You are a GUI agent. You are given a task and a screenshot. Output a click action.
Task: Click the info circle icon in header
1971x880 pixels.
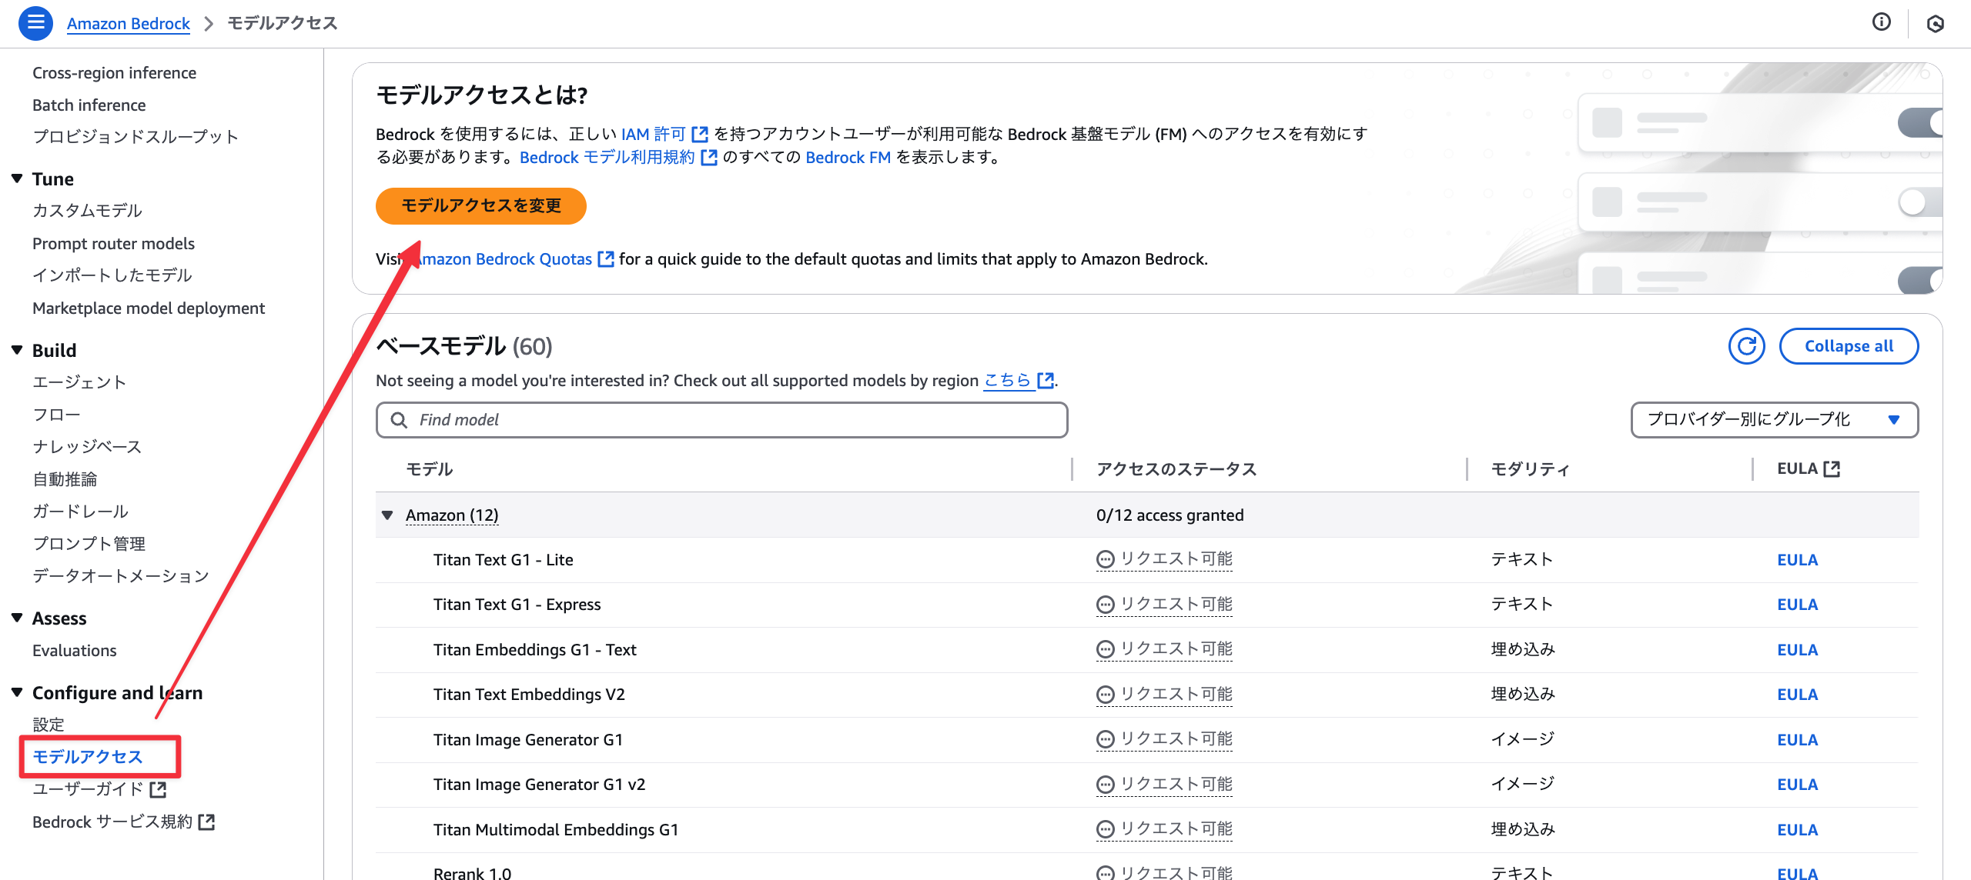click(1881, 22)
